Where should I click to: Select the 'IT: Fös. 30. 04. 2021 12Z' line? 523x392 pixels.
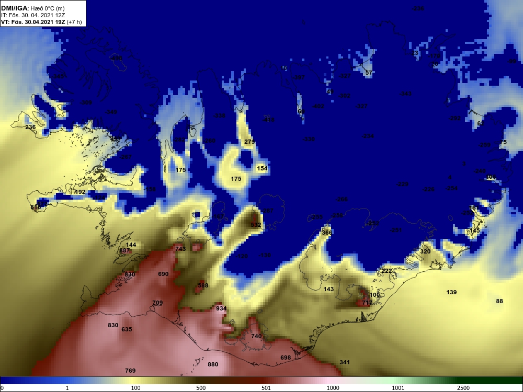(x=32, y=15)
